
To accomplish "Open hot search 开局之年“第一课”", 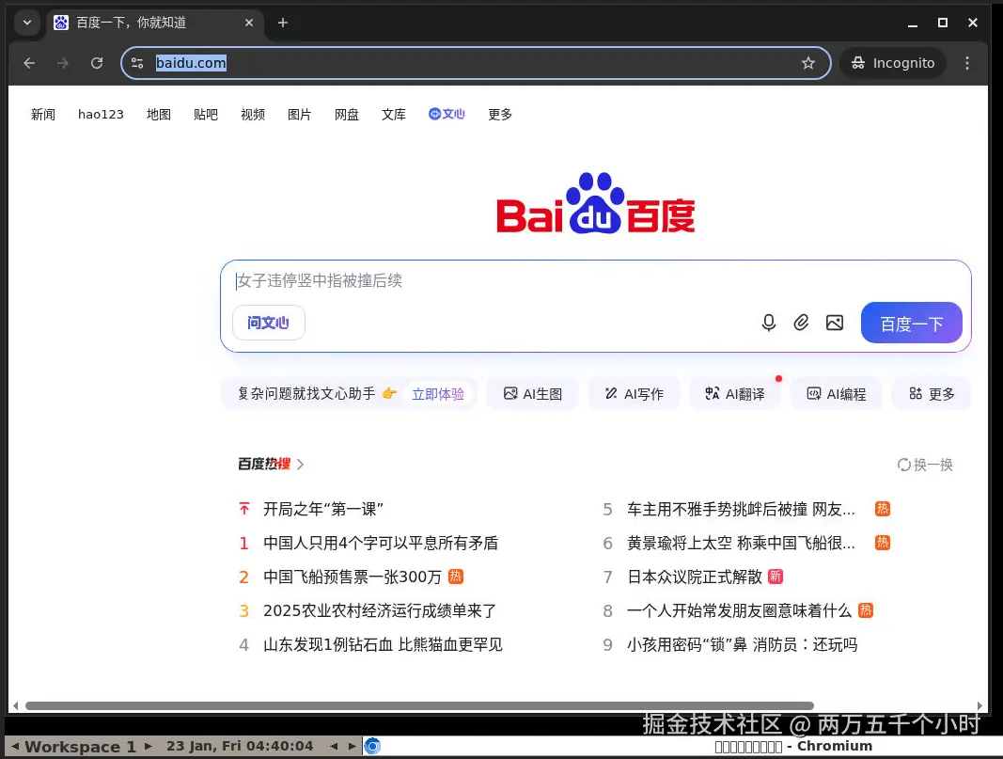I will pyautogui.click(x=323, y=510).
